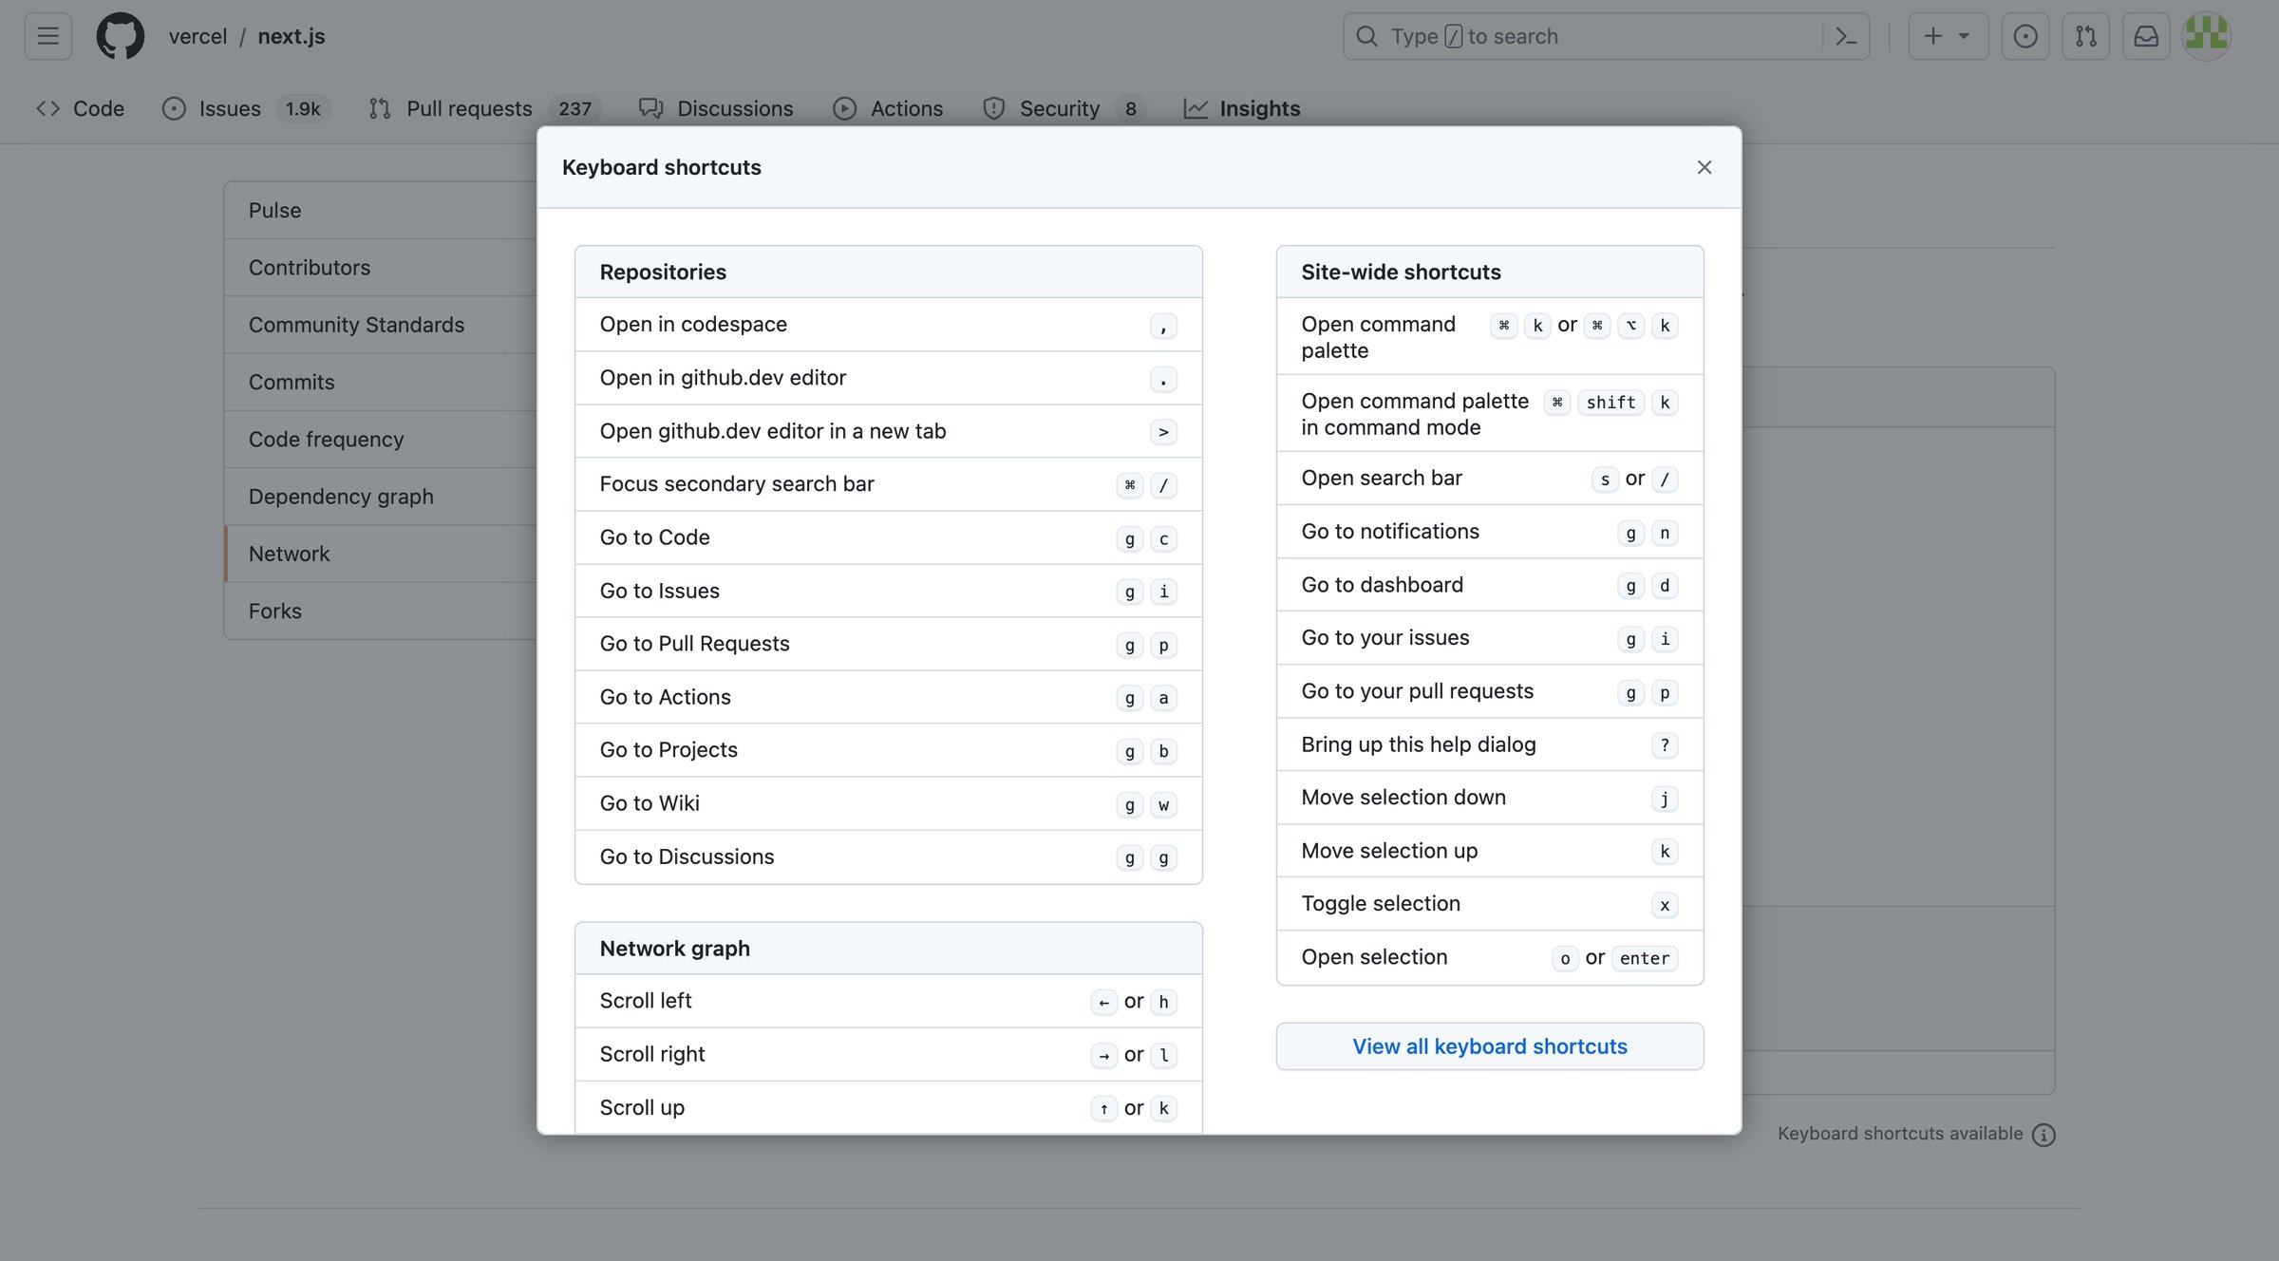
Task: Click the Repositories section heading
Action: [x=663, y=272]
